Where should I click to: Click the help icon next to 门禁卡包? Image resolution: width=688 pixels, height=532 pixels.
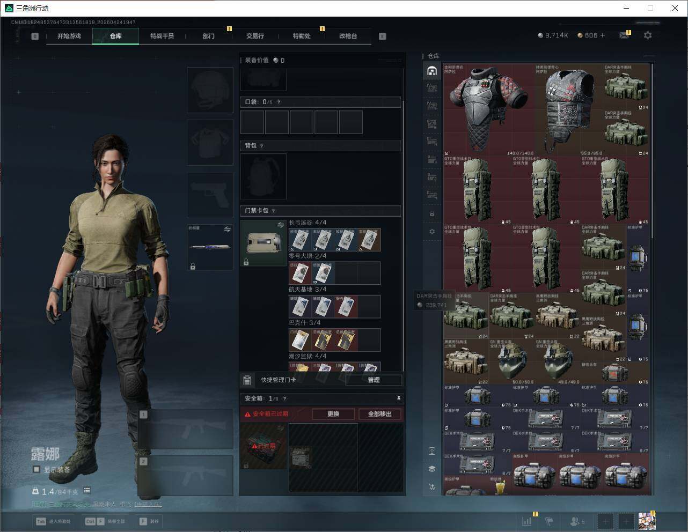[274, 211]
